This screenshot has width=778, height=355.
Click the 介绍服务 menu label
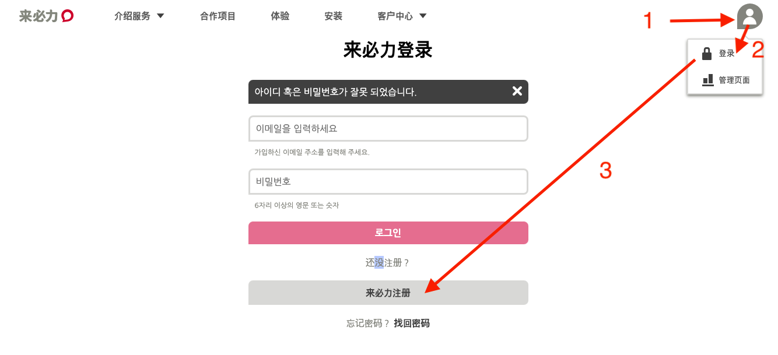(x=132, y=16)
